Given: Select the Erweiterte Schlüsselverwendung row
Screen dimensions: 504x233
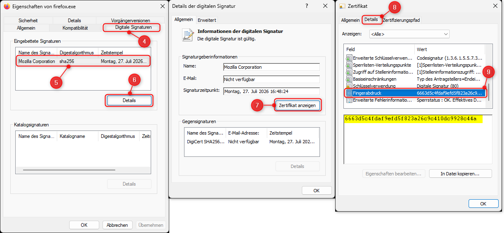Looking at the screenshot, I should pyautogui.click(x=415, y=58).
